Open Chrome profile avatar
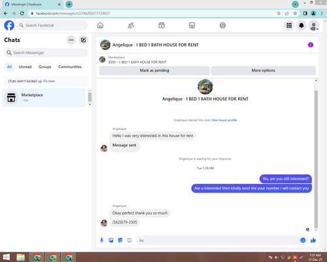327x262 pixels. [313, 13]
